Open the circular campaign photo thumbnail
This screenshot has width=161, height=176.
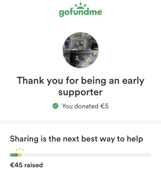(80, 50)
